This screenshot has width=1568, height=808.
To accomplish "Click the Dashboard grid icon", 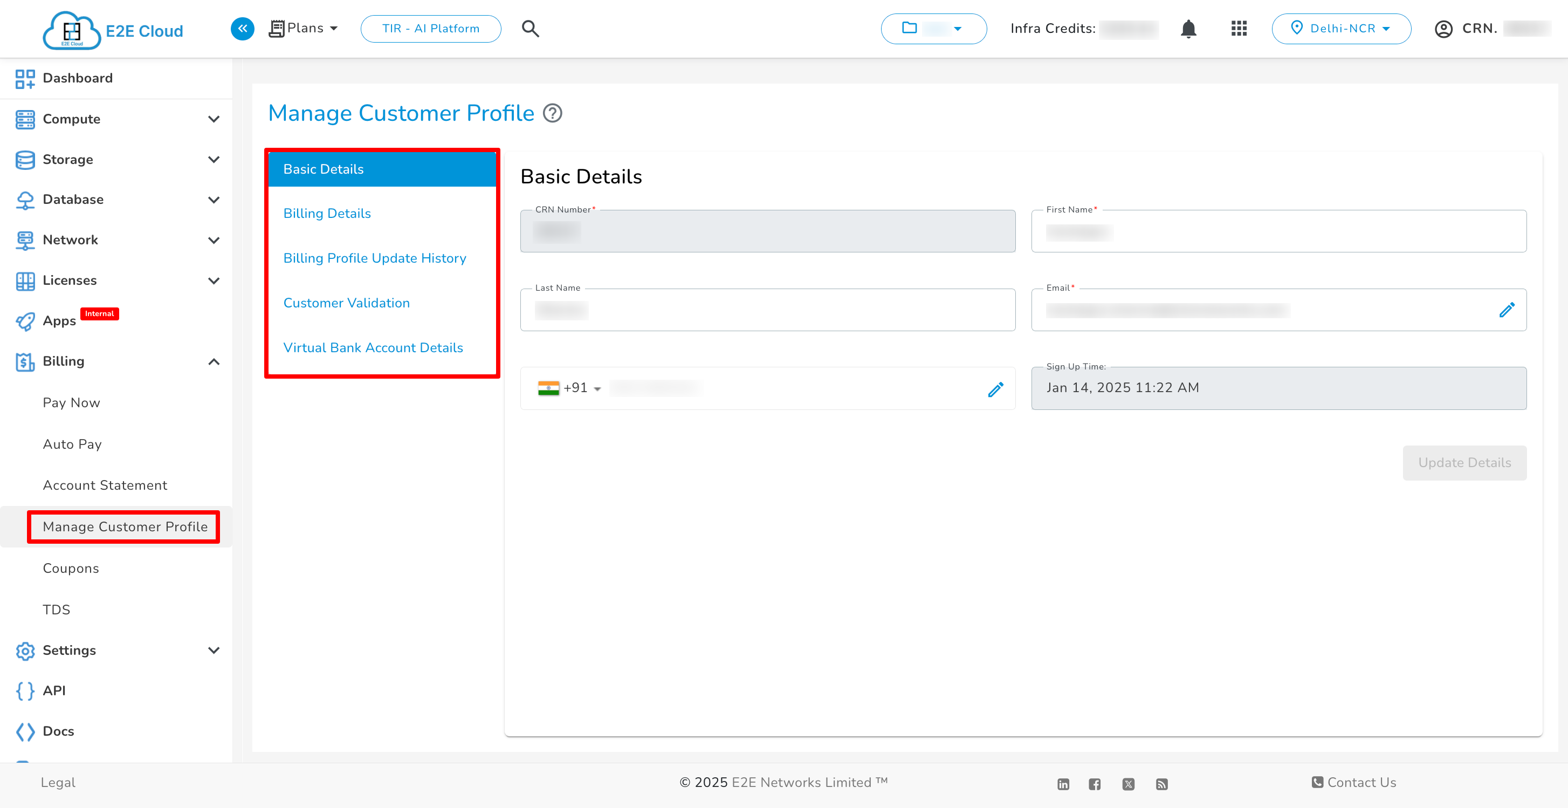I will coord(25,79).
